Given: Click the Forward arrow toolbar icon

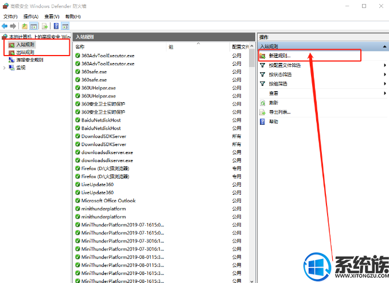Looking at the screenshot, I should (x=13, y=26).
